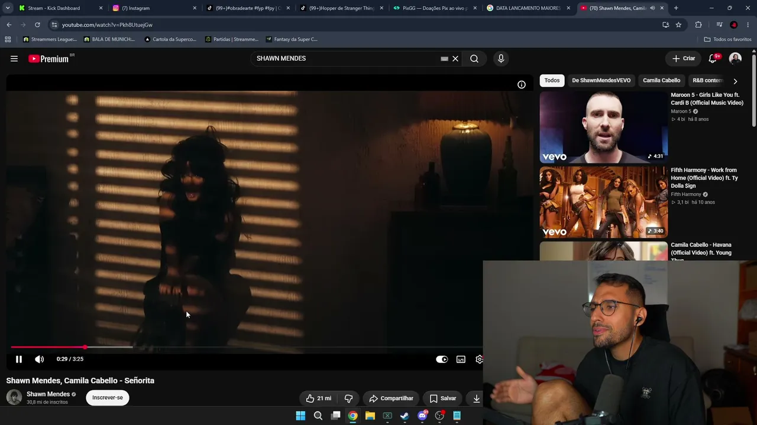The height and width of the screenshot is (425, 757).
Task: Open the Windows Start menu
Action: (300, 416)
